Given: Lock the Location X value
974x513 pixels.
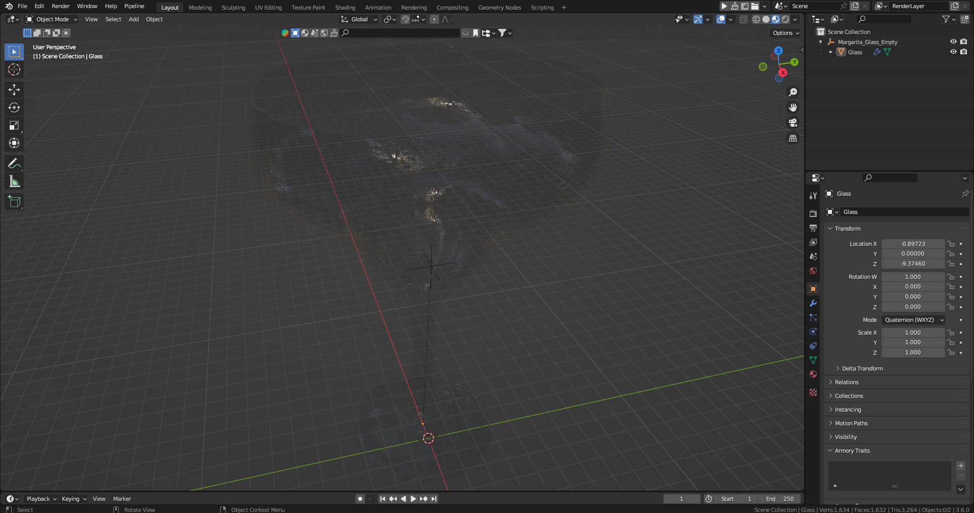Looking at the screenshot, I should pos(951,244).
